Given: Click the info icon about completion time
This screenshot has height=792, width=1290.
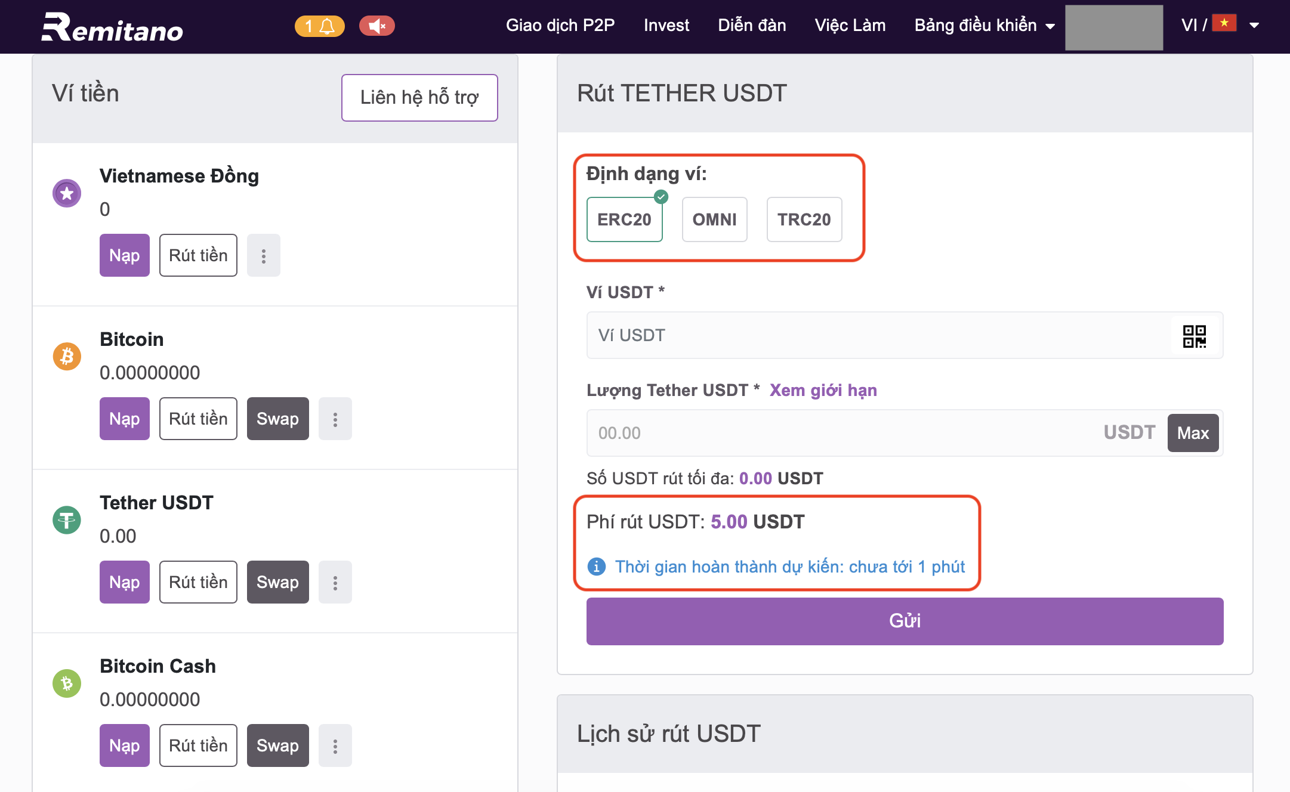Looking at the screenshot, I should pyautogui.click(x=595, y=567).
